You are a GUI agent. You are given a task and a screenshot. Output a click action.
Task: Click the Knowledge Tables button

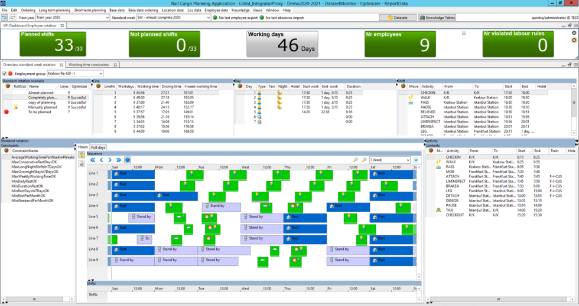coord(437,17)
